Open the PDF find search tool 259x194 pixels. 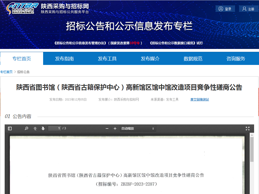(26, 128)
